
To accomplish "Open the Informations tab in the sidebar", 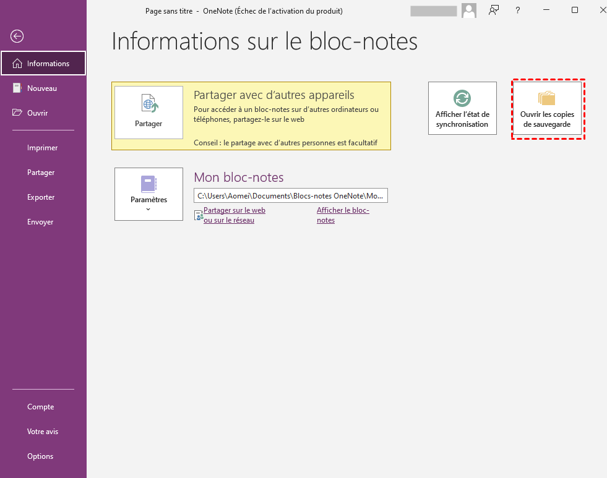I will click(43, 64).
